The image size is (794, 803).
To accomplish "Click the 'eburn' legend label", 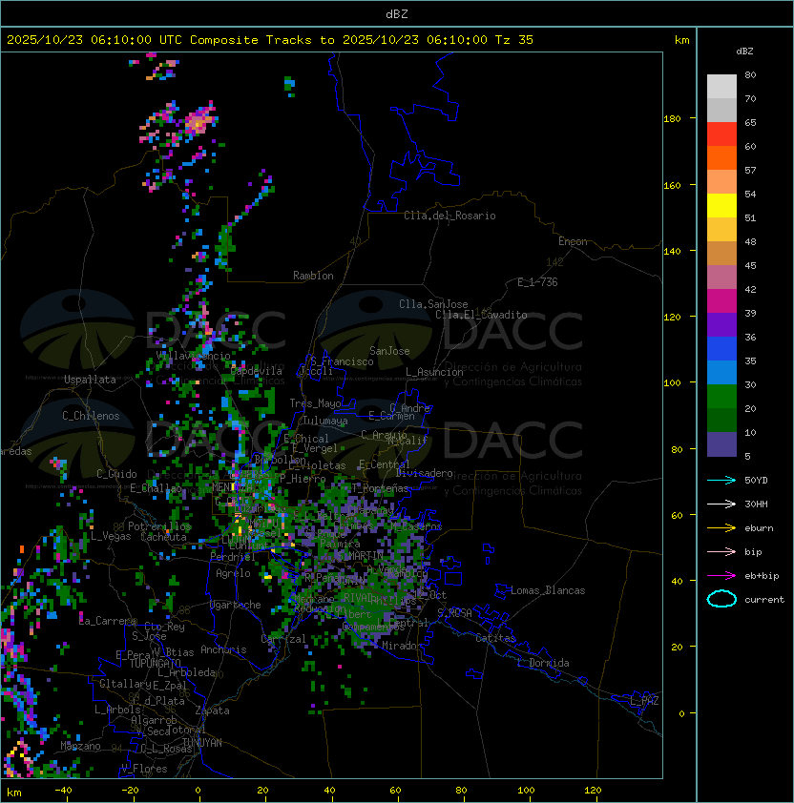I will (x=759, y=528).
